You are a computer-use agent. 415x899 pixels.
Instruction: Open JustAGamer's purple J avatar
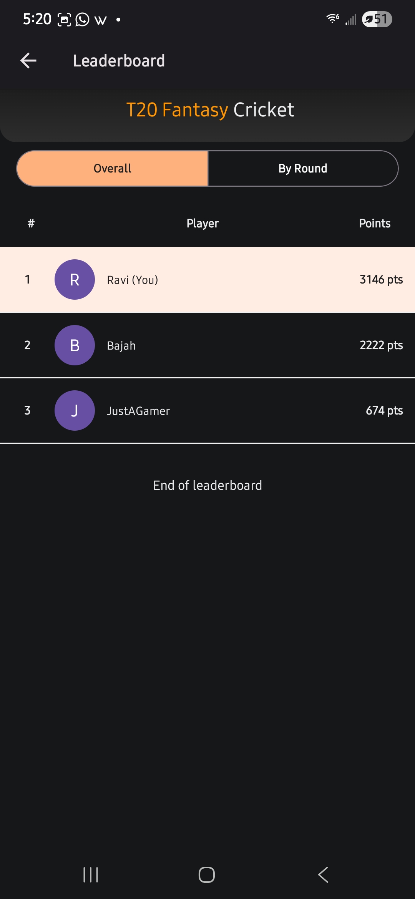pos(75,410)
